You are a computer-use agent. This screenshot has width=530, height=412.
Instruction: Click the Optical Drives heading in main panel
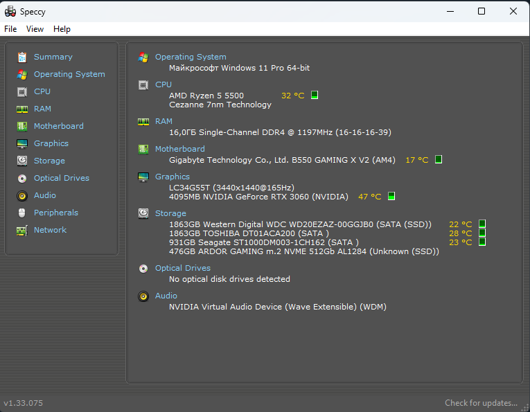pyautogui.click(x=183, y=268)
